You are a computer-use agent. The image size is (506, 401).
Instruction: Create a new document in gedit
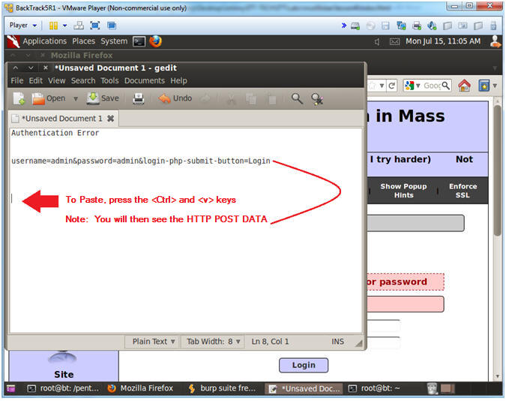(x=19, y=98)
